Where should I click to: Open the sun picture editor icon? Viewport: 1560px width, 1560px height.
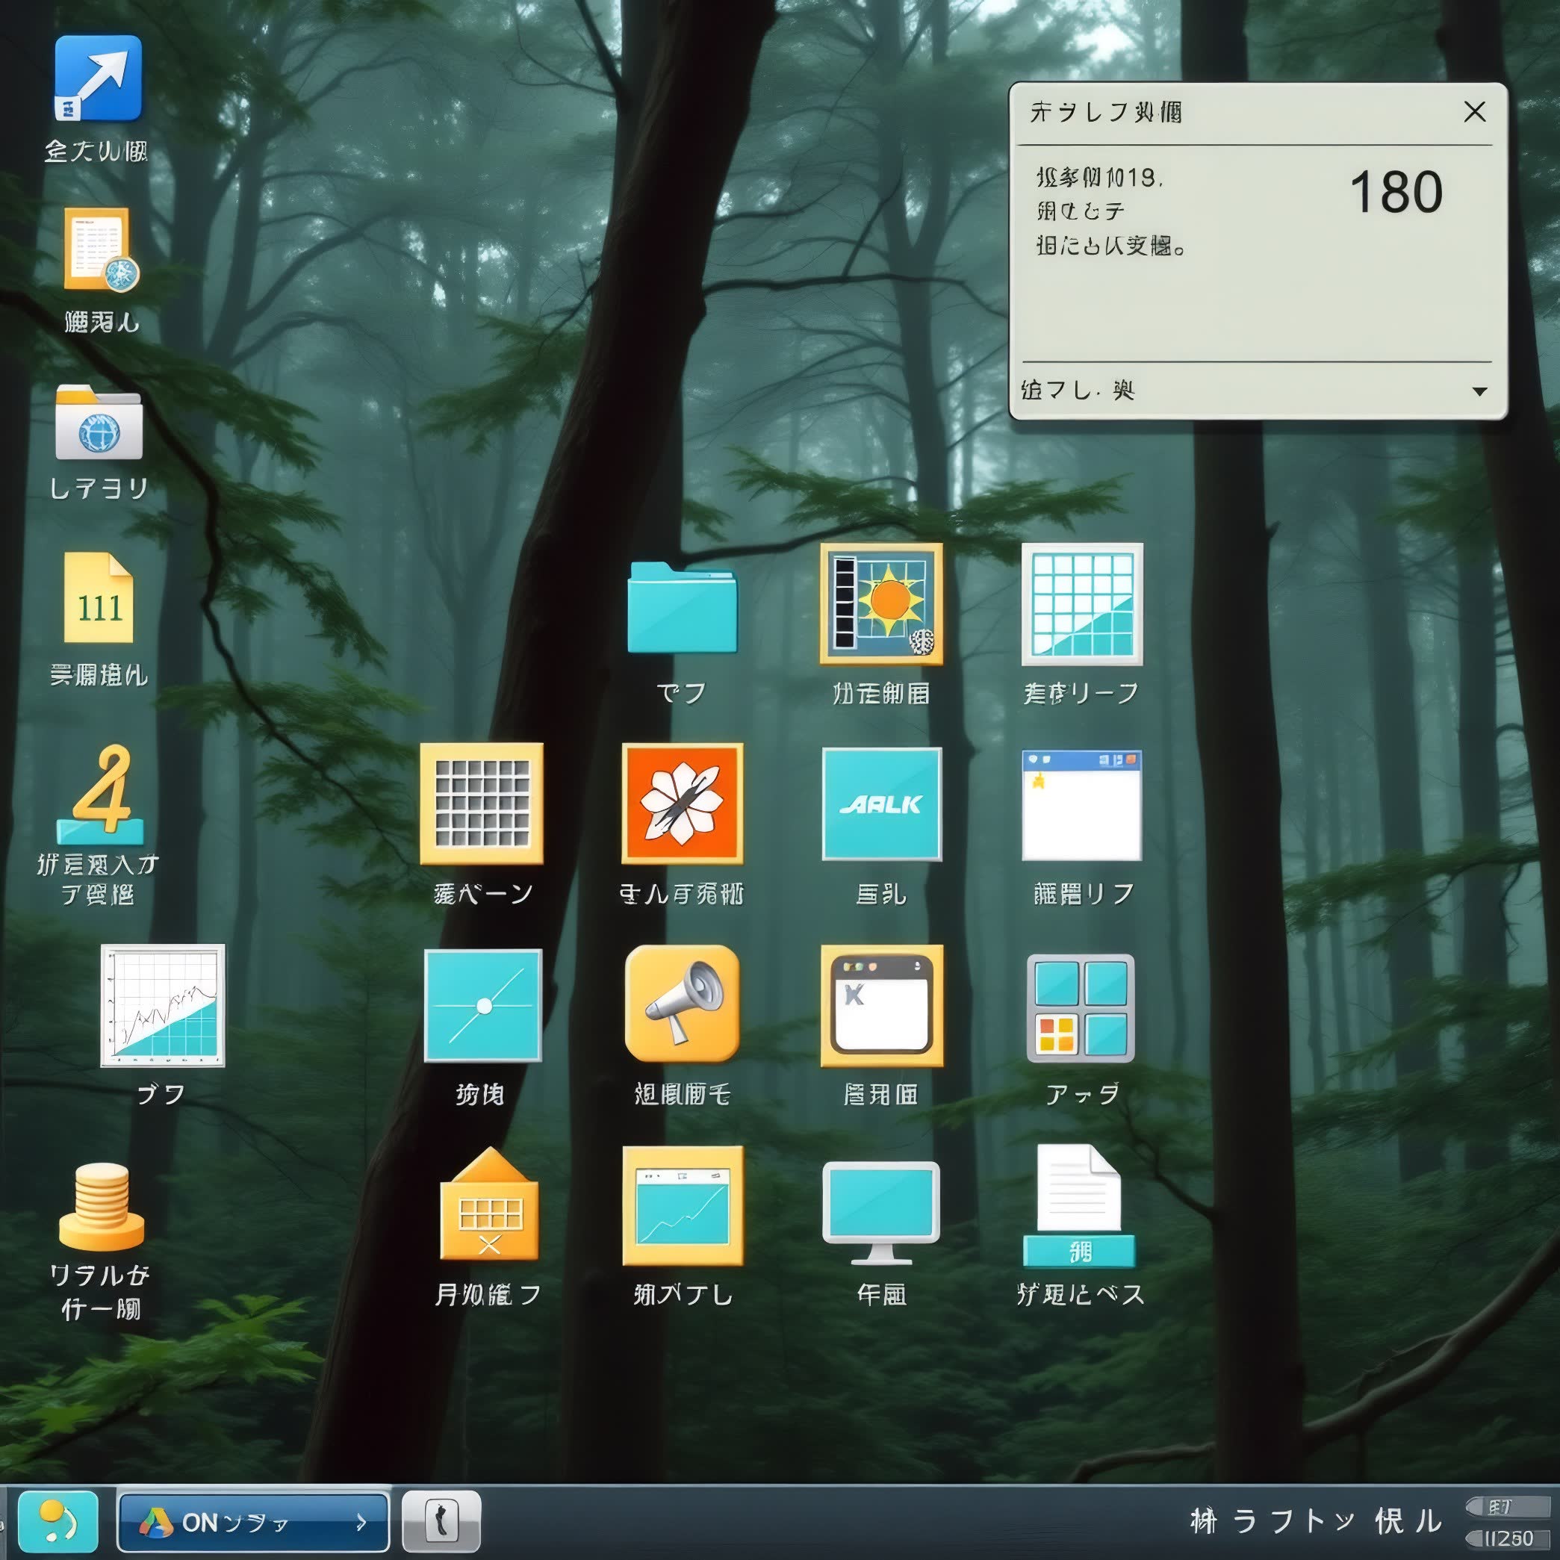[881, 604]
